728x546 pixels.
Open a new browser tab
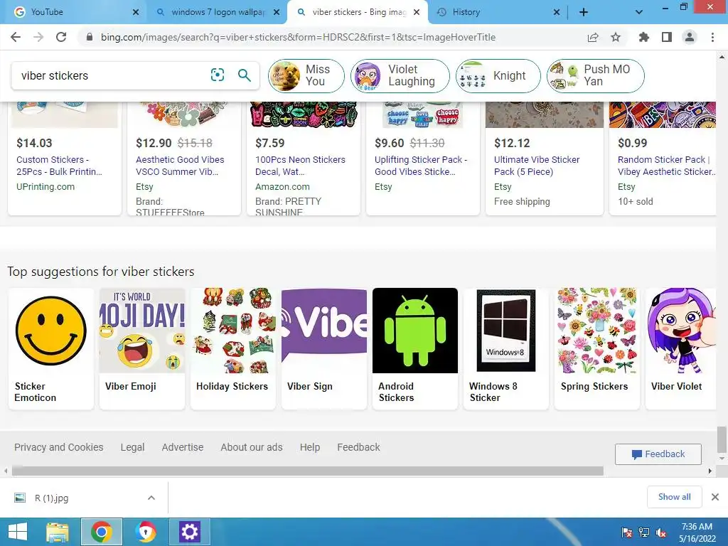[x=584, y=12]
